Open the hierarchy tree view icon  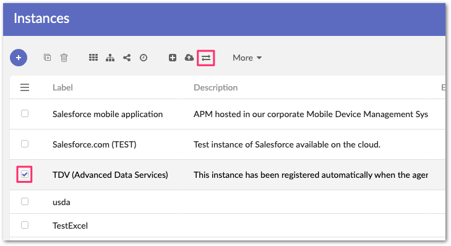tap(110, 58)
